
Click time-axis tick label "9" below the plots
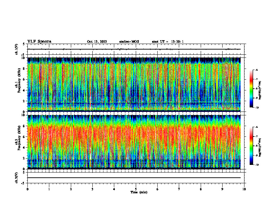coord(222,189)
